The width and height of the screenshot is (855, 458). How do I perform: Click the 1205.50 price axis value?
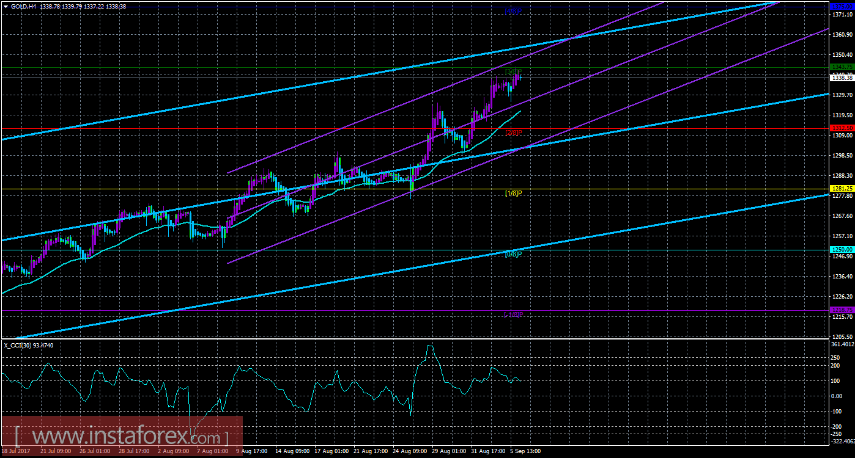[x=842, y=337]
